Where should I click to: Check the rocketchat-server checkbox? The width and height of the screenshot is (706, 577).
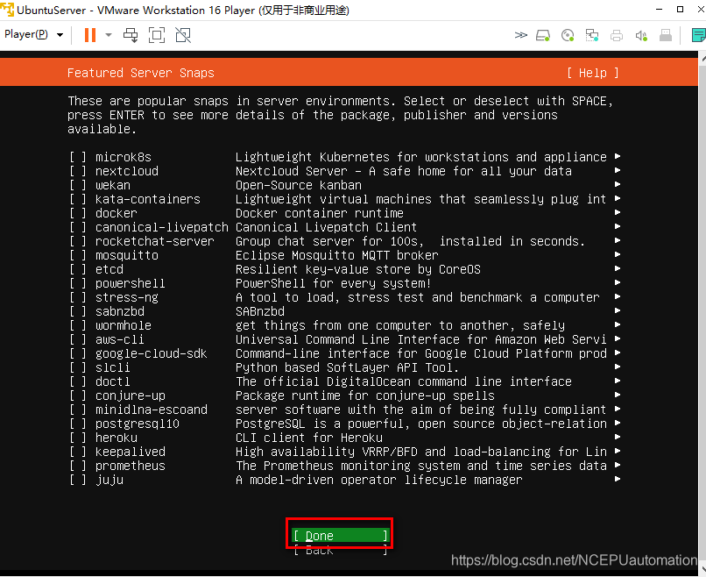(x=77, y=241)
